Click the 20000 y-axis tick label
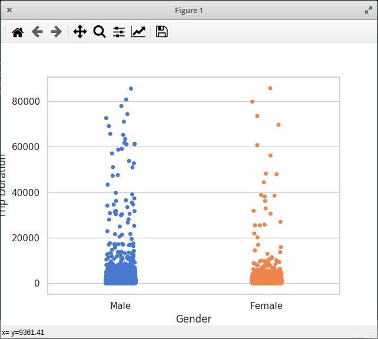The height and width of the screenshot is (339, 378). tap(26, 238)
